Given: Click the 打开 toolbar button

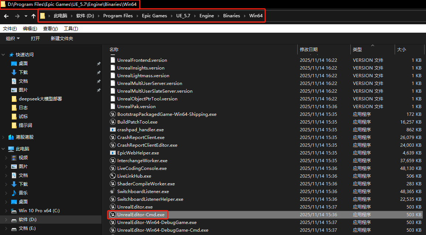Looking at the screenshot, I should (35, 39).
